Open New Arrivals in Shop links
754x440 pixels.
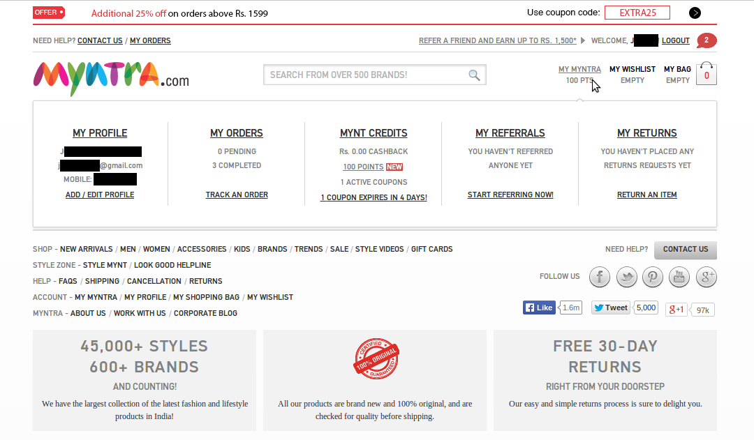pos(87,250)
